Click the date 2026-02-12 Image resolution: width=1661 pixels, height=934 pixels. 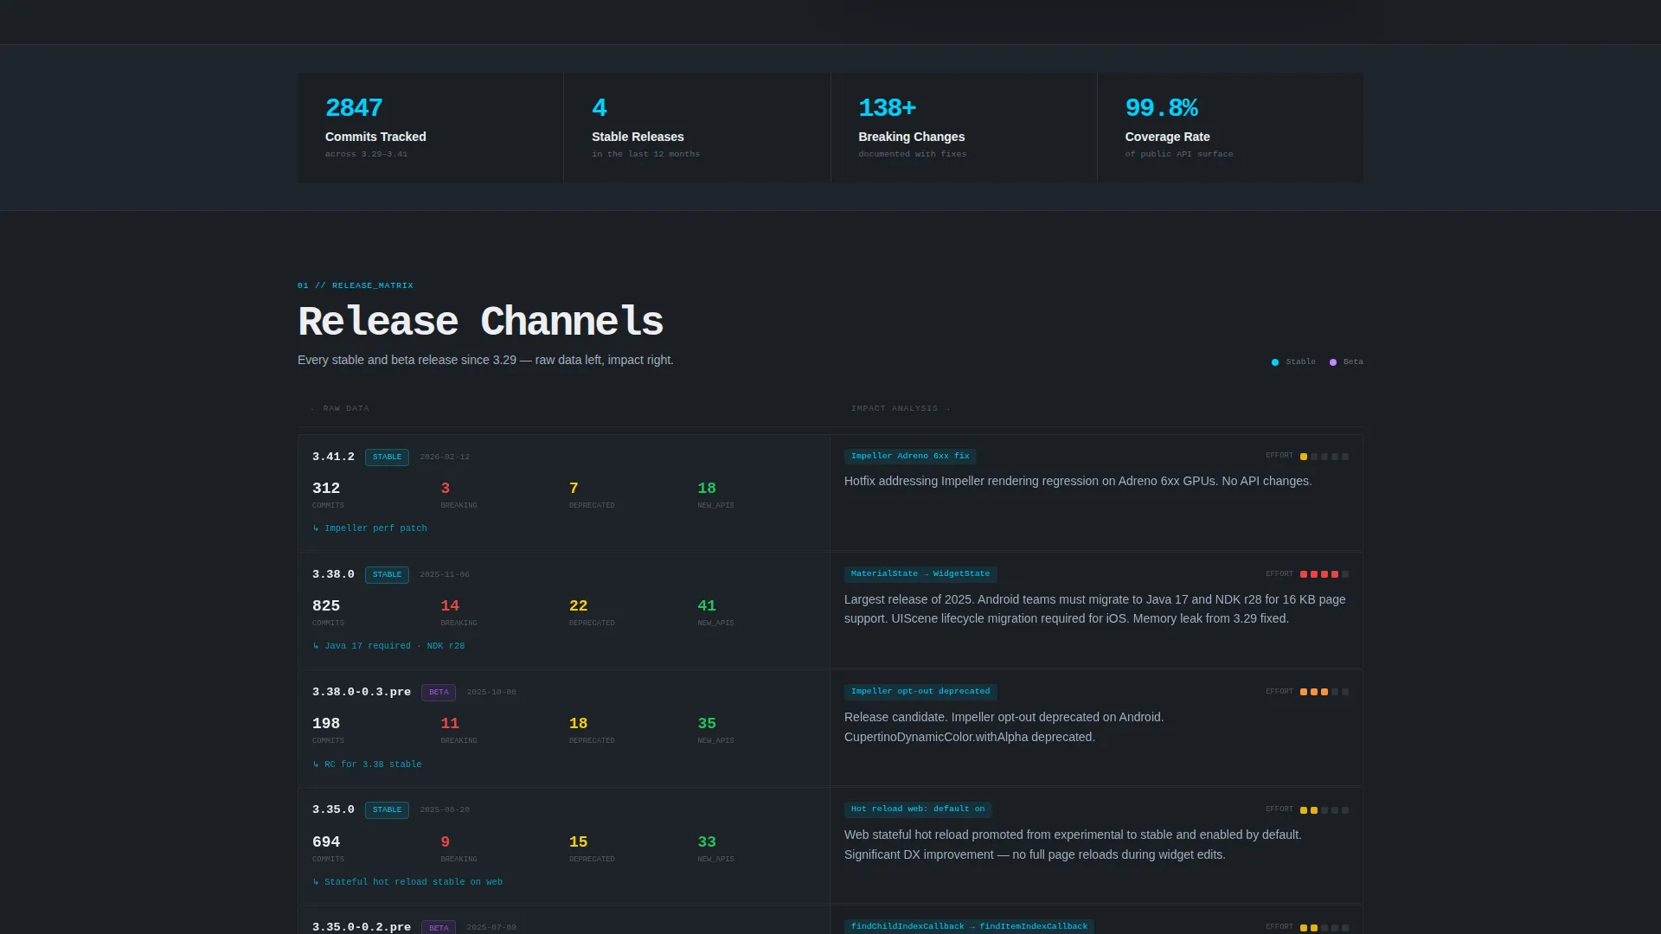click(x=445, y=457)
